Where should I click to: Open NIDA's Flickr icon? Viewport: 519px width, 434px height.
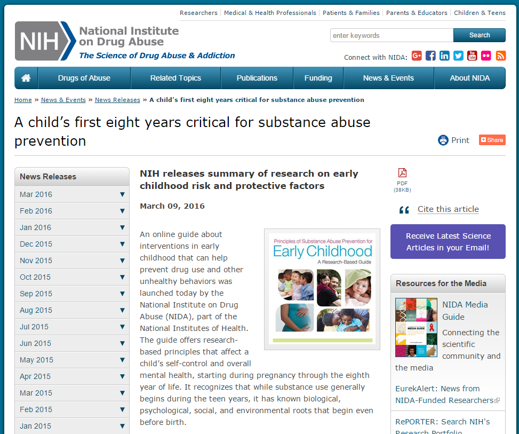click(x=486, y=56)
